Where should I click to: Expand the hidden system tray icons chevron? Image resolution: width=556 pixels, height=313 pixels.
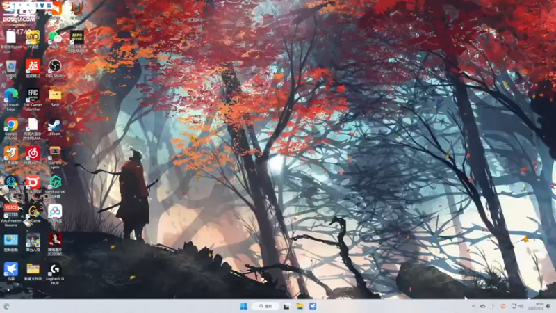pyautogui.click(x=473, y=306)
